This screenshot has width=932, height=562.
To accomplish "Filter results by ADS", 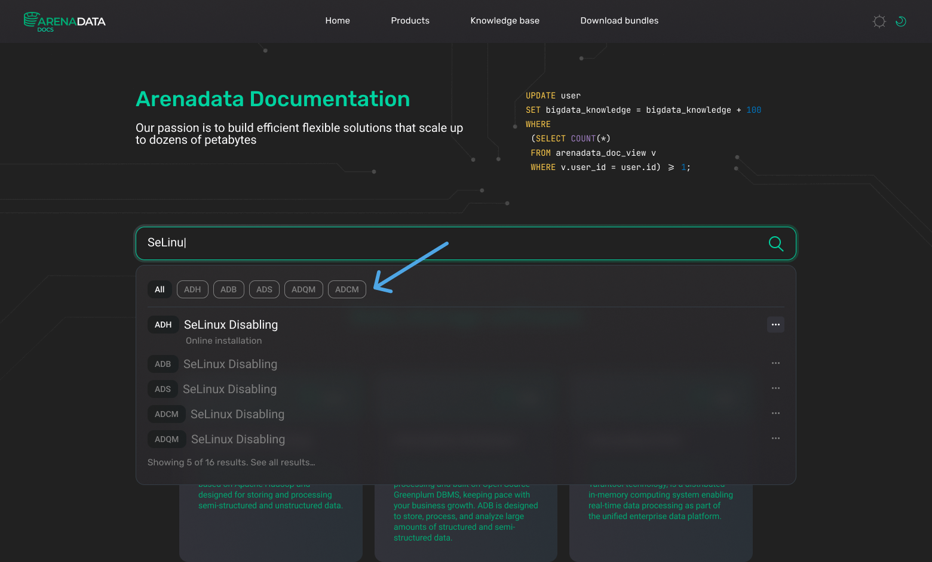I will tap(264, 289).
